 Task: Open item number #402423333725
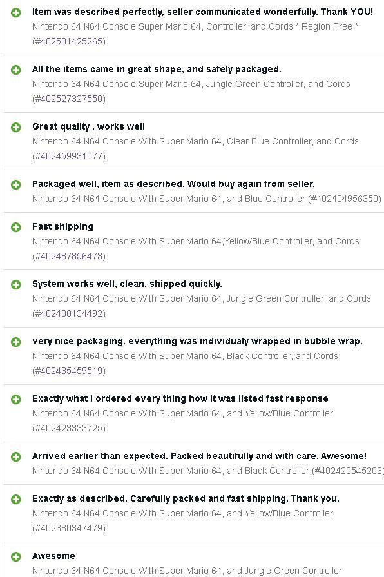(x=69, y=428)
